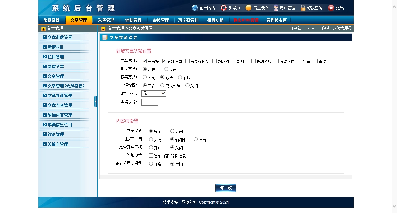Click the lifebuoy icon for 引导页
Screen dimensions: 397x213
[x=223, y=8]
